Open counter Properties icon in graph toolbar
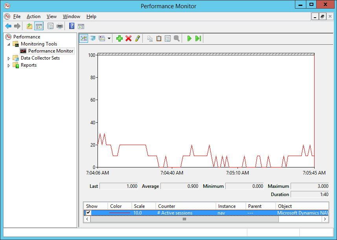 (x=168, y=38)
